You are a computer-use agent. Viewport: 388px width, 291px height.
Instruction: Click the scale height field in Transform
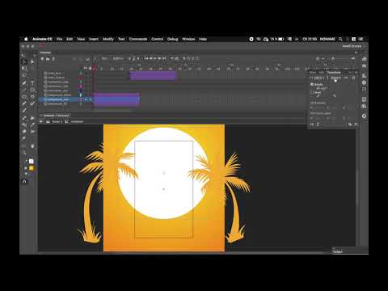(335, 78)
